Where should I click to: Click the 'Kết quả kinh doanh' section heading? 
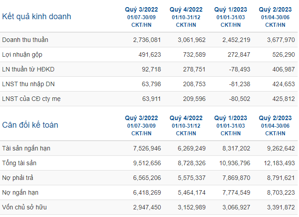coord(37,17)
